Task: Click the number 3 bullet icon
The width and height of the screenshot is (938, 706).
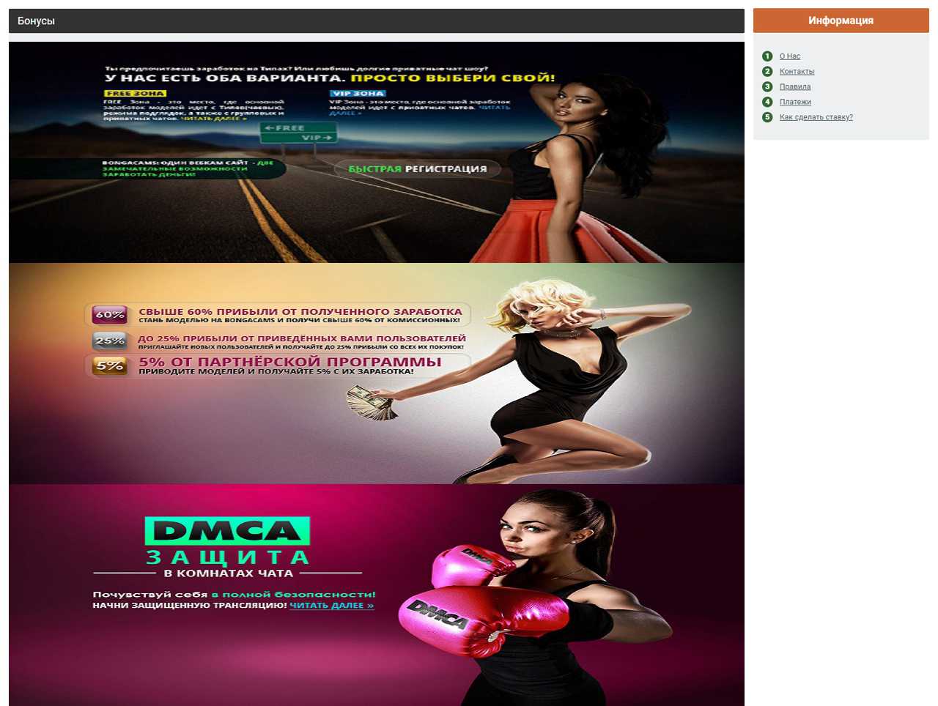Action: (767, 87)
